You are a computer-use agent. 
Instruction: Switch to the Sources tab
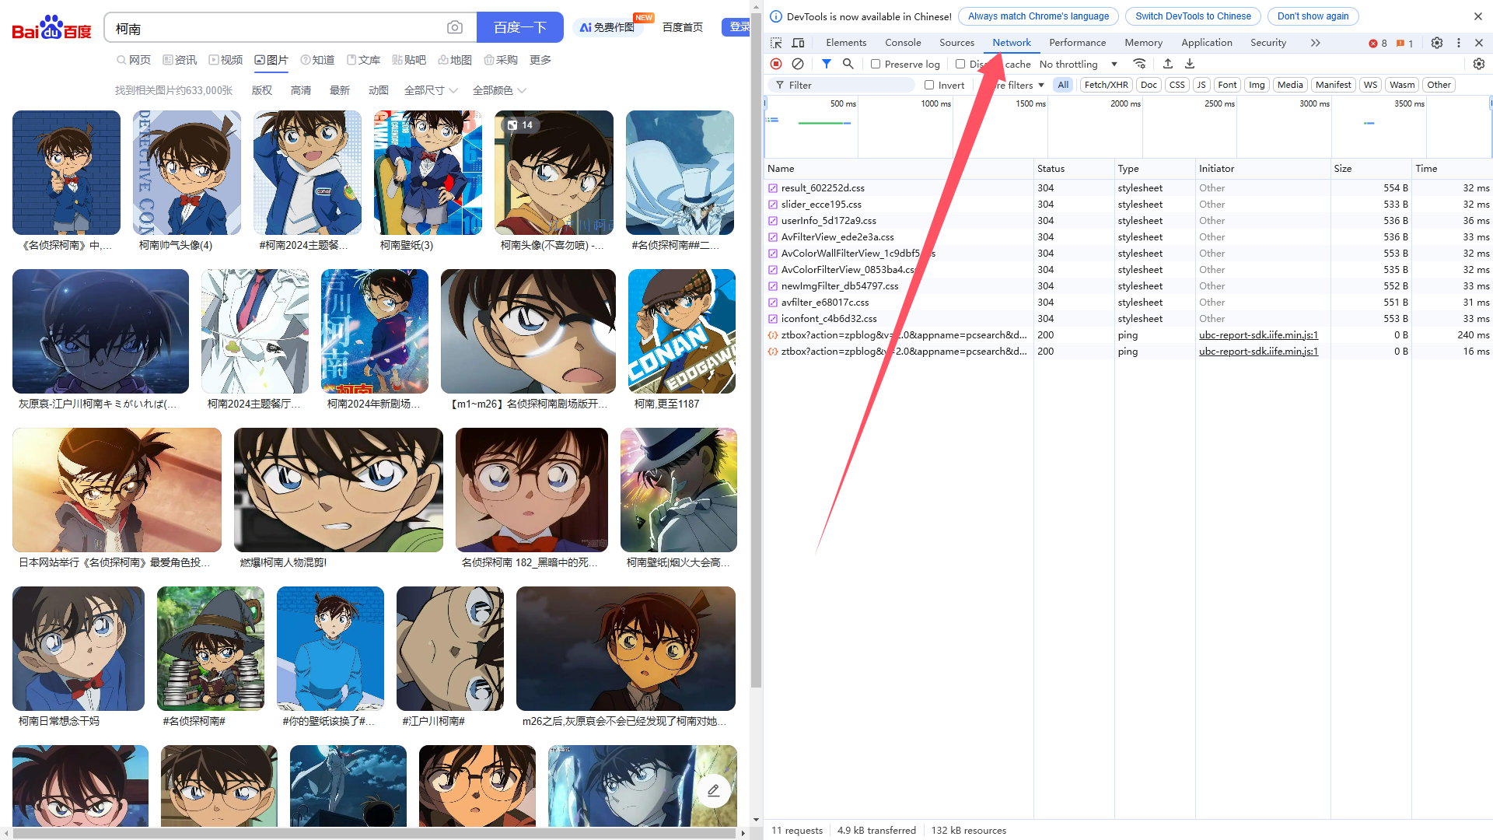[x=956, y=43]
